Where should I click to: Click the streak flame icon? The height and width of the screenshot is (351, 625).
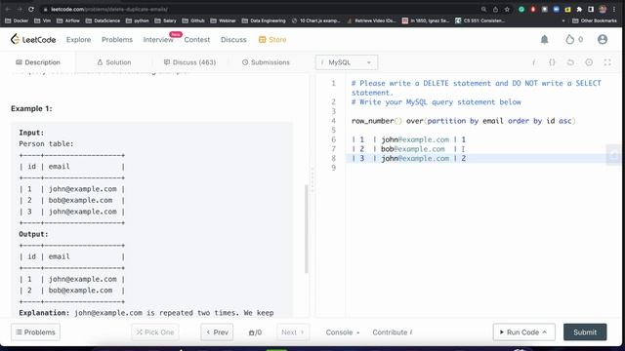[570, 39]
